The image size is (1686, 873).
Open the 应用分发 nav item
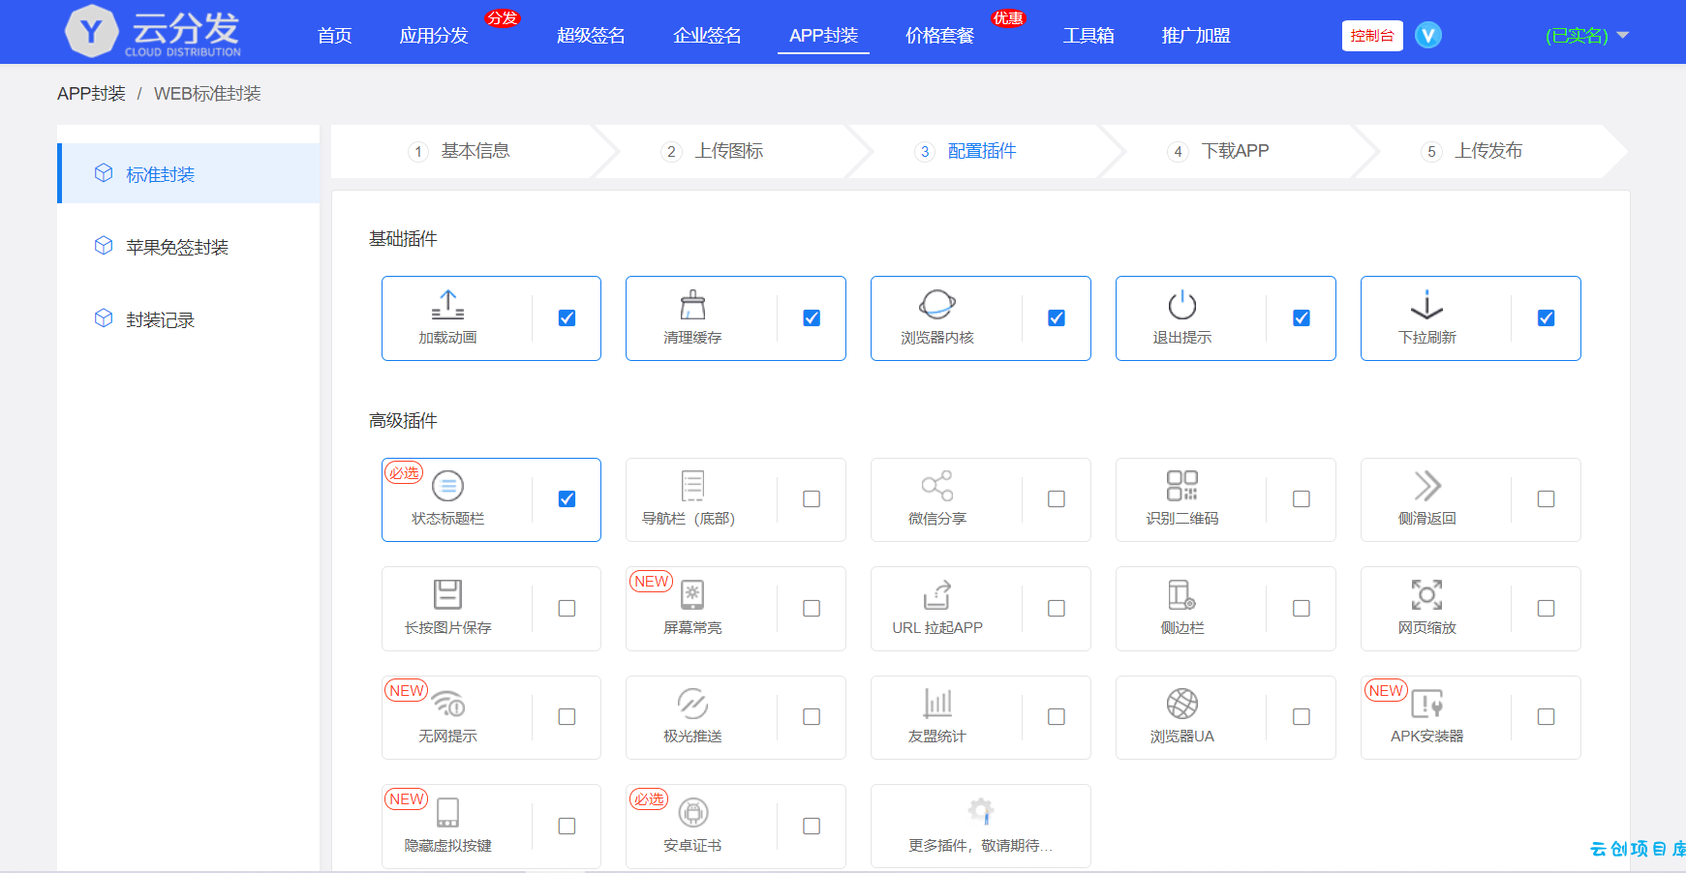click(x=434, y=36)
